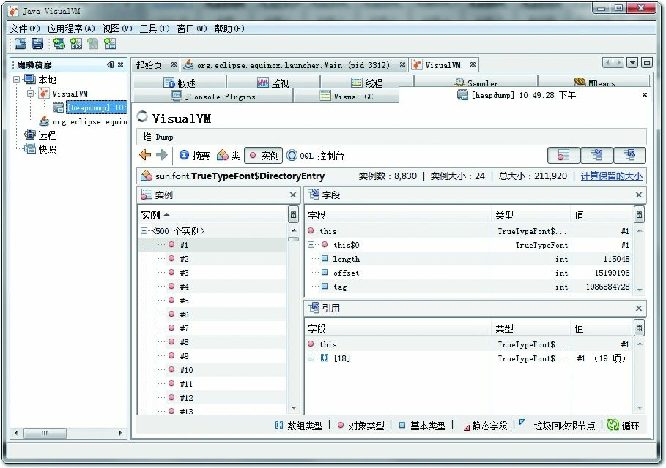
Task: Select instance #5 in the list
Action: pyautogui.click(x=212, y=300)
